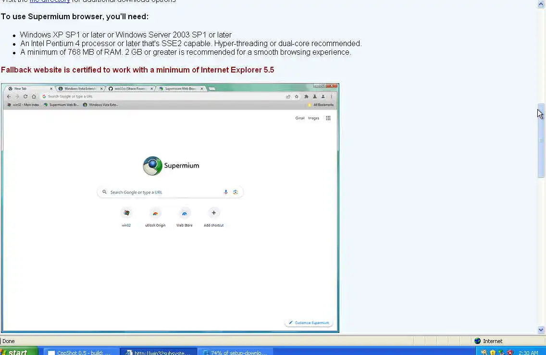
Task: Switch to CopShot 0.5 taskbar button
Action: coord(82,352)
